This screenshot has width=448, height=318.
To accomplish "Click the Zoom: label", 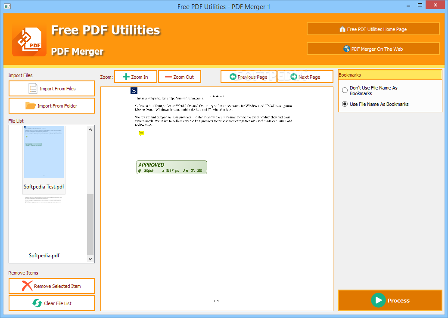I will point(106,77).
